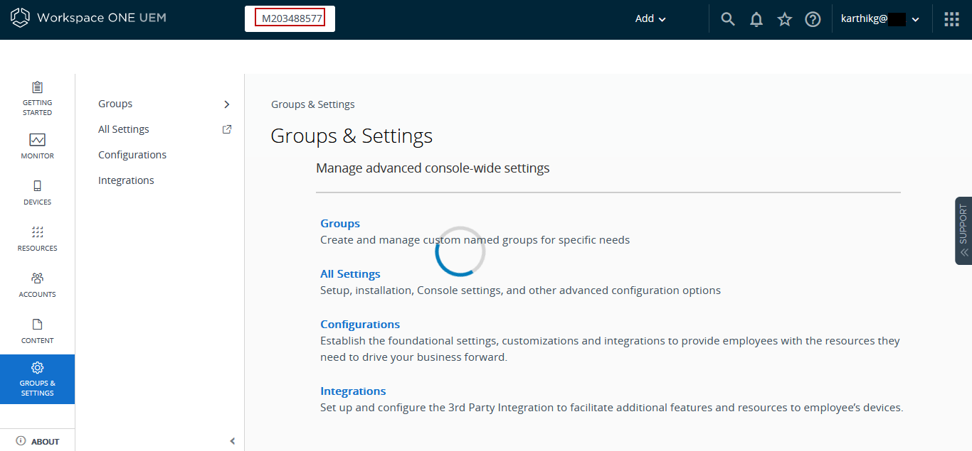The image size is (972, 451).
Task: Open the Devices section
Action: (x=37, y=191)
